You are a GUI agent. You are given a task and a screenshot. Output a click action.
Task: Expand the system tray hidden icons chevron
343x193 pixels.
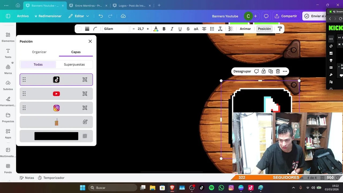(x=293, y=188)
